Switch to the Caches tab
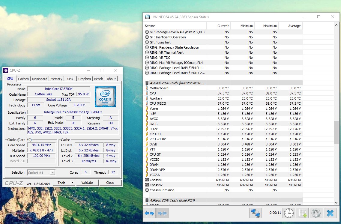341x224 pixels. coord(23,79)
